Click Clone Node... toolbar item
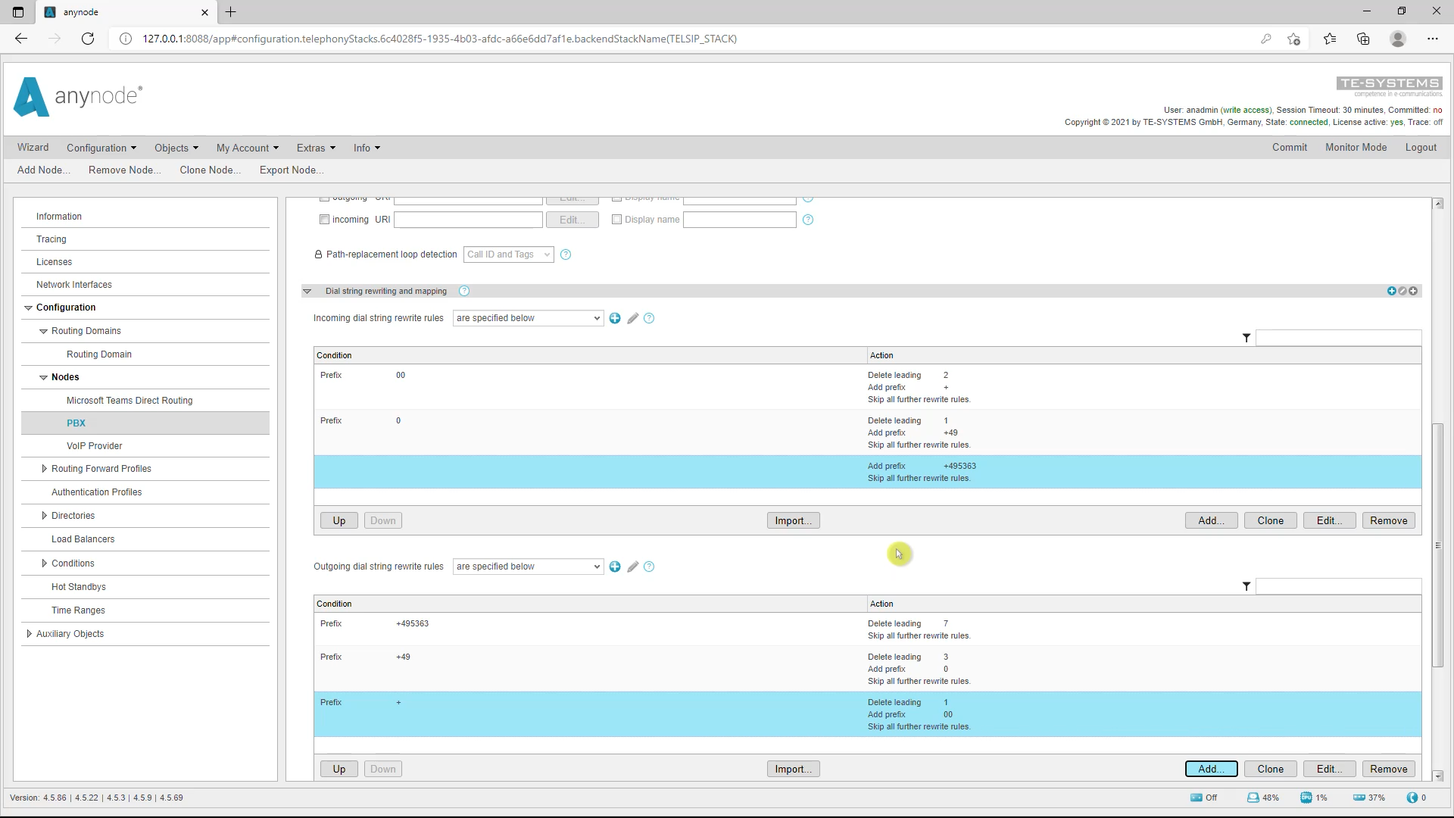Image resolution: width=1454 pixels, height=818 pixels. click(210, 170)
